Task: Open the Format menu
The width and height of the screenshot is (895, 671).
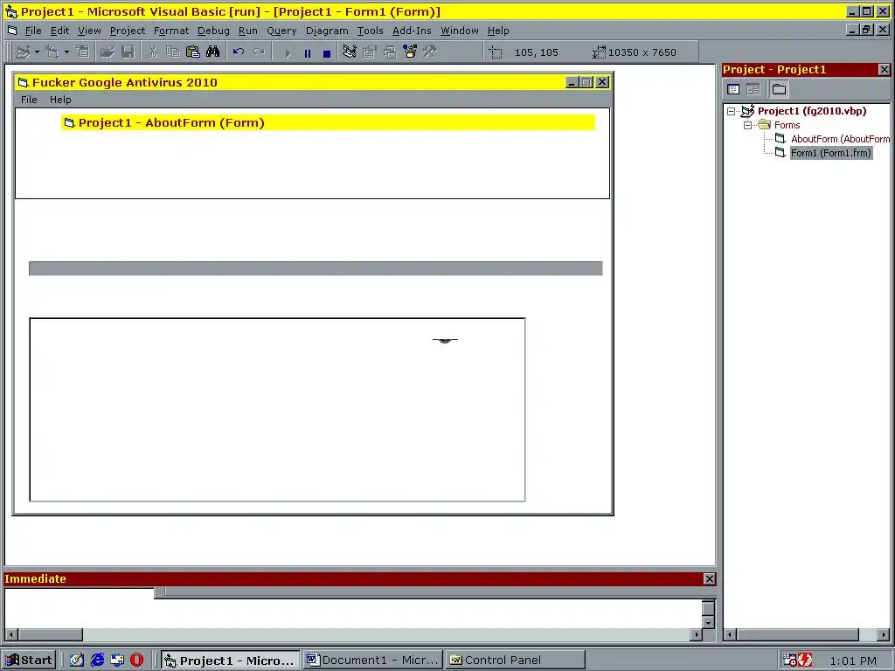Action: pyautogui.click(x=171, y=31)
